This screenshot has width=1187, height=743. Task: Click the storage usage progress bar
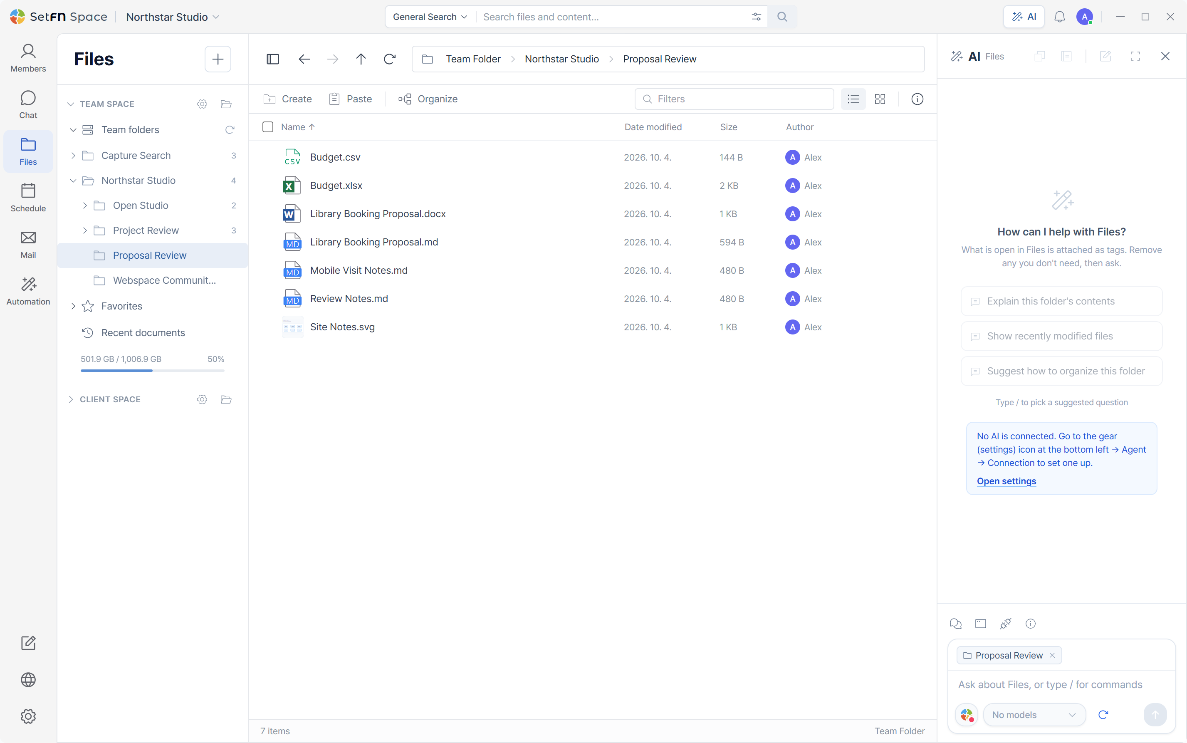pos(152,371)
